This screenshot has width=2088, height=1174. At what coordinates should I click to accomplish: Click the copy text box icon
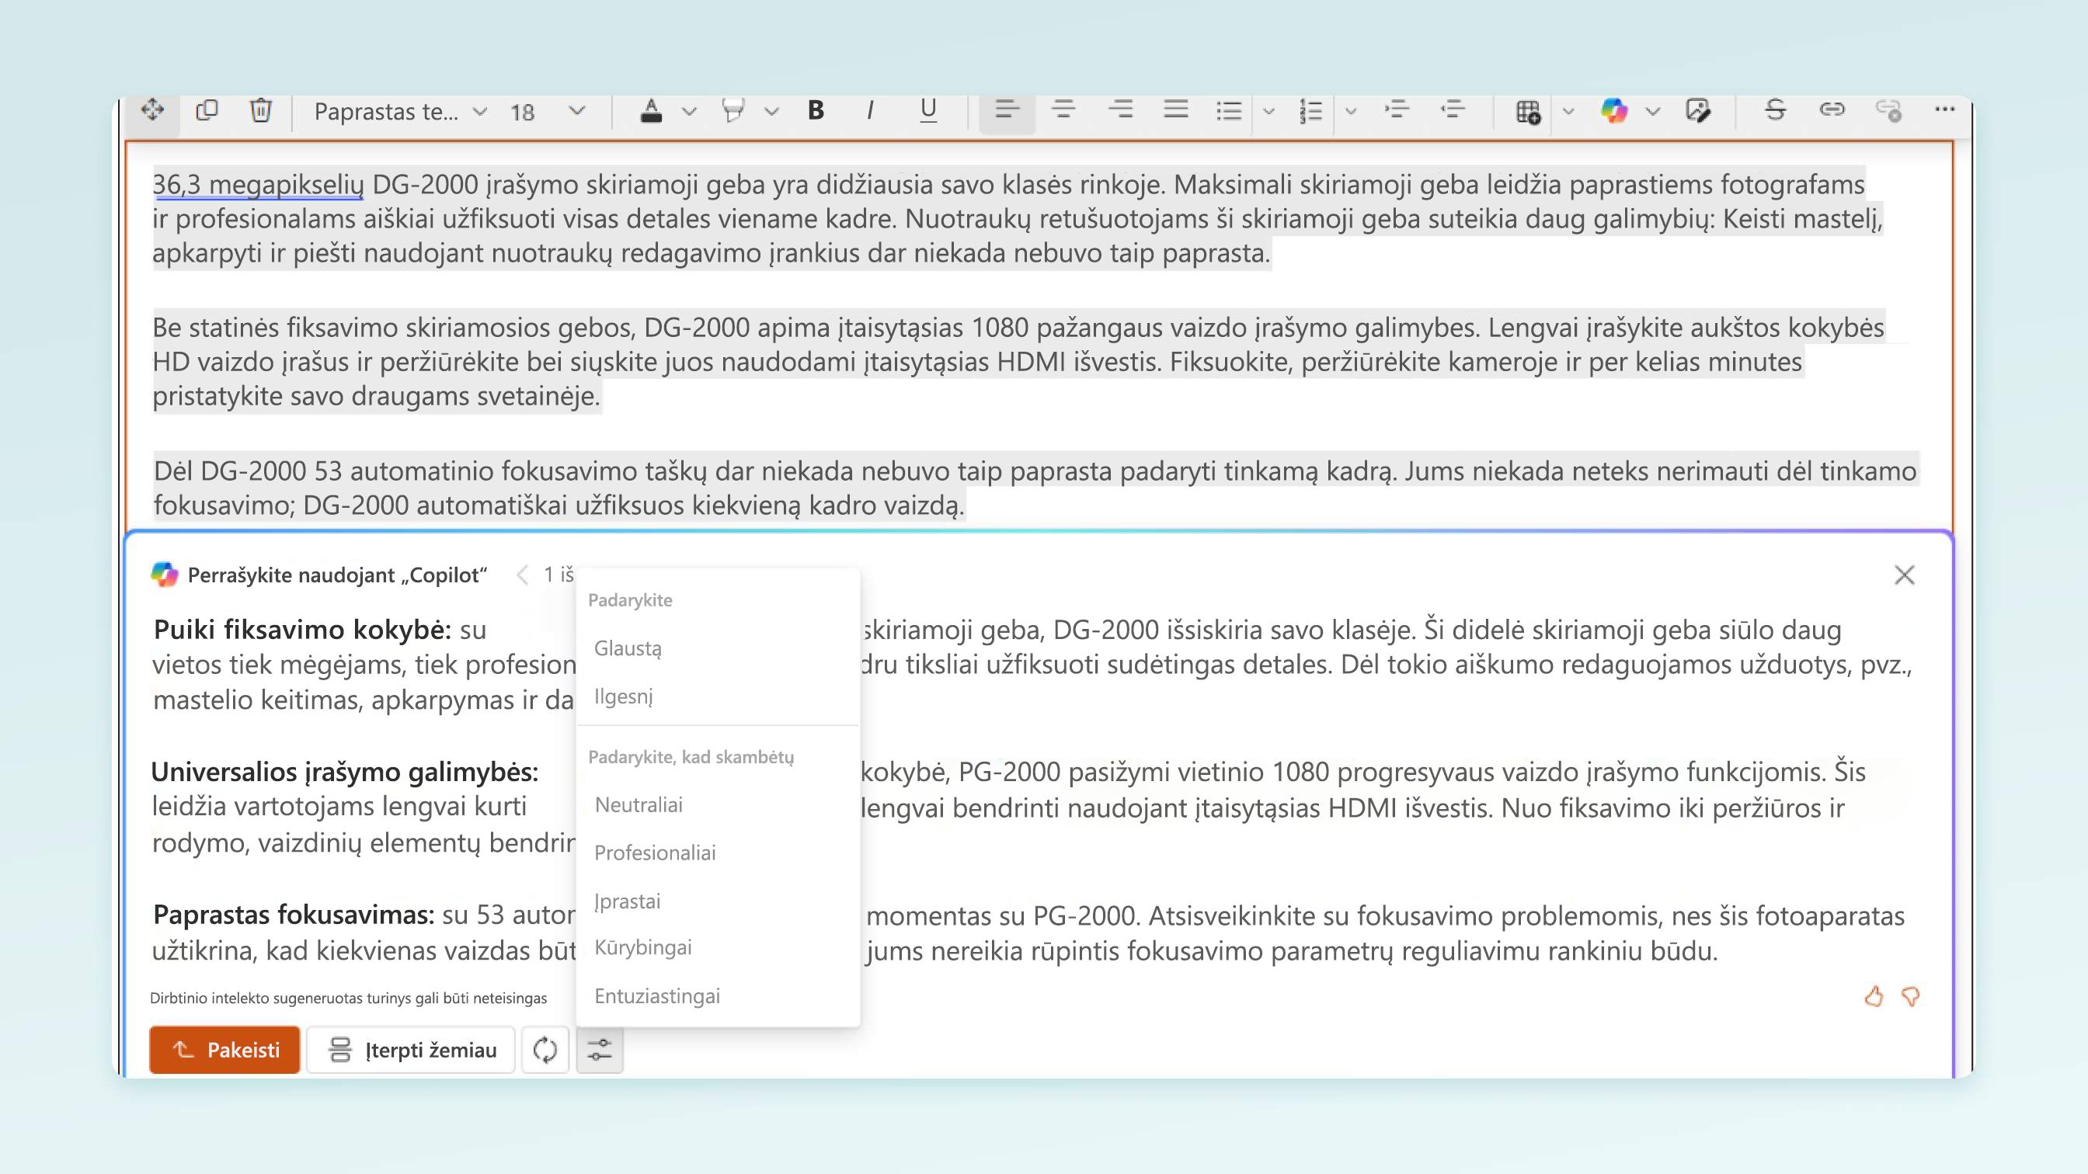point(207,109)
